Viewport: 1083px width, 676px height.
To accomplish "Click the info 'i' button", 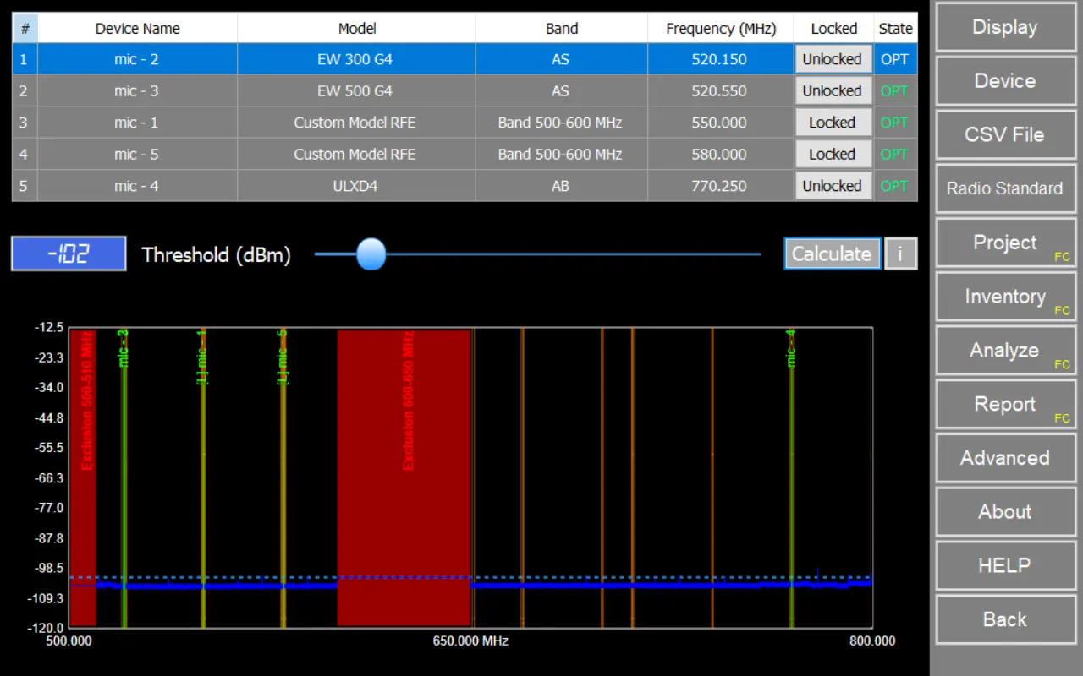I will tap(900, 253).
